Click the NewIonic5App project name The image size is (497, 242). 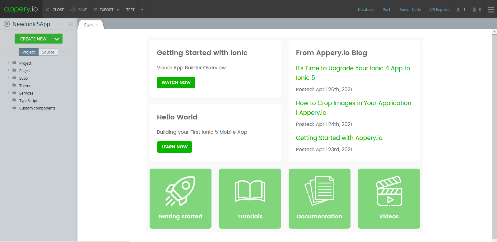point(31,24)
